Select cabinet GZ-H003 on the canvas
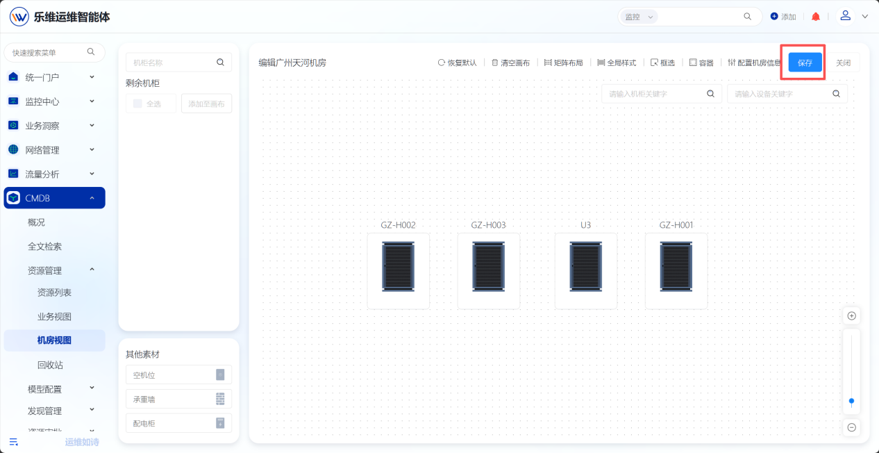The width and height of the screenshot is (879, 453). tap(489, 271)
